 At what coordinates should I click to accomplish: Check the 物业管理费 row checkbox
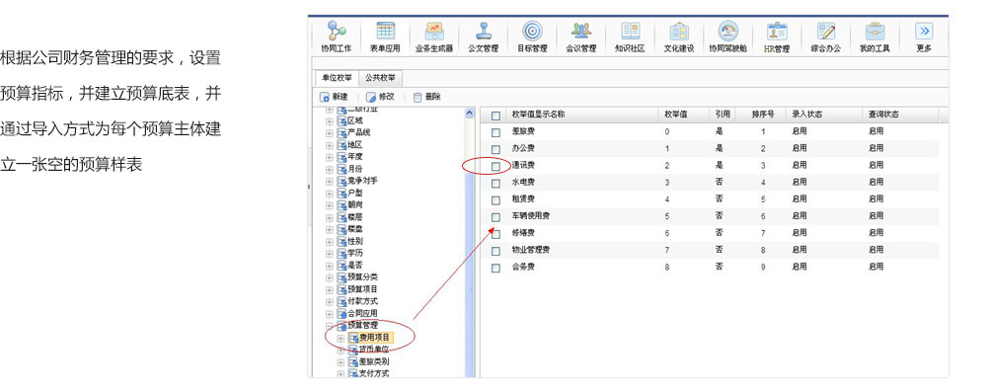495,251
